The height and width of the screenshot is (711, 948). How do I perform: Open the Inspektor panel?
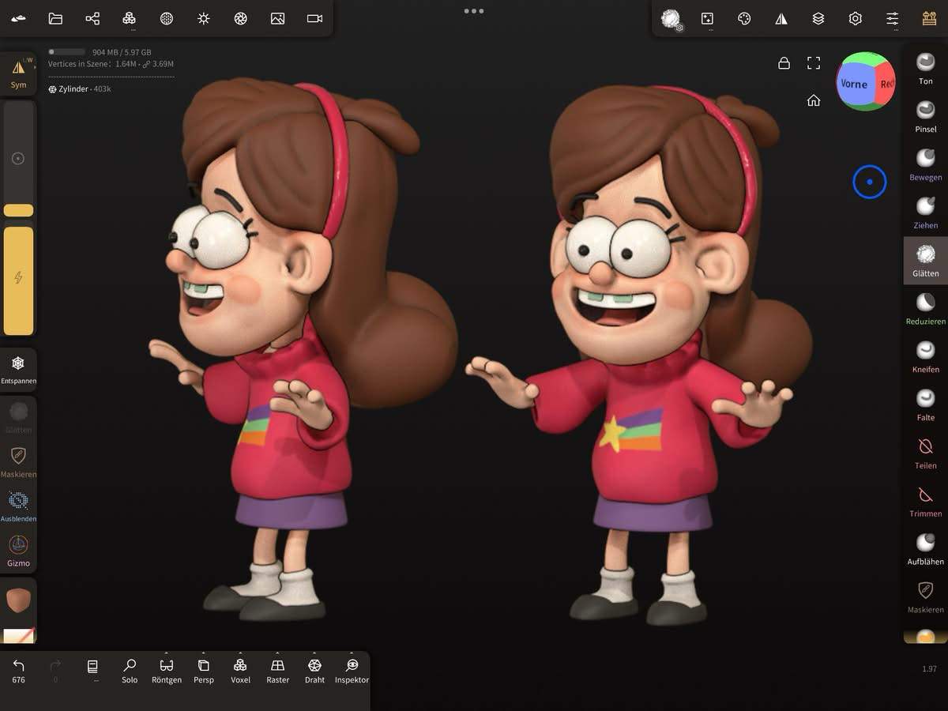352,671
